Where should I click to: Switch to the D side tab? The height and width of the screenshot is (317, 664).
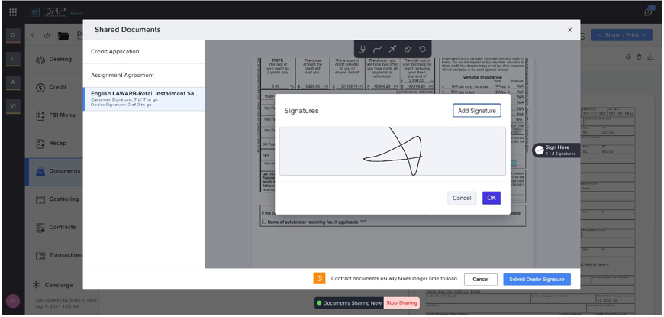click(13, 36)
